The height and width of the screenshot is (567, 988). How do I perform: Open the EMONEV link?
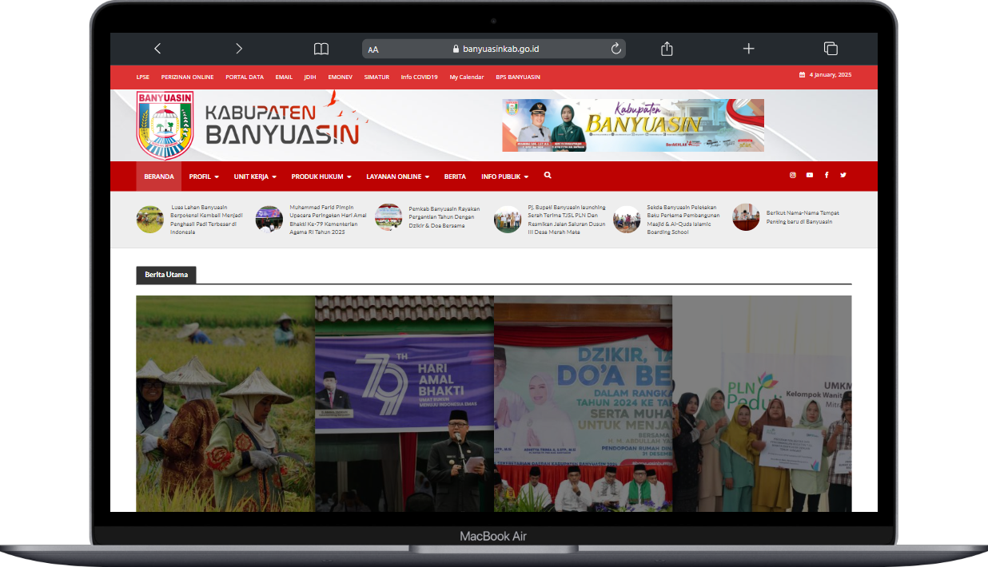(x=341, y=77)
